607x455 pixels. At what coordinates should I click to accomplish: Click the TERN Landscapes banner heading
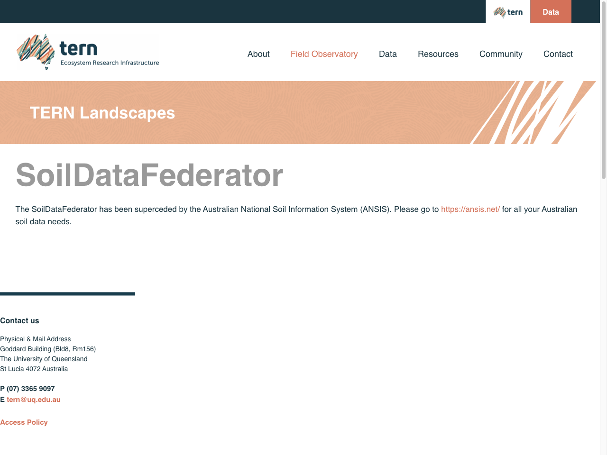102,113
